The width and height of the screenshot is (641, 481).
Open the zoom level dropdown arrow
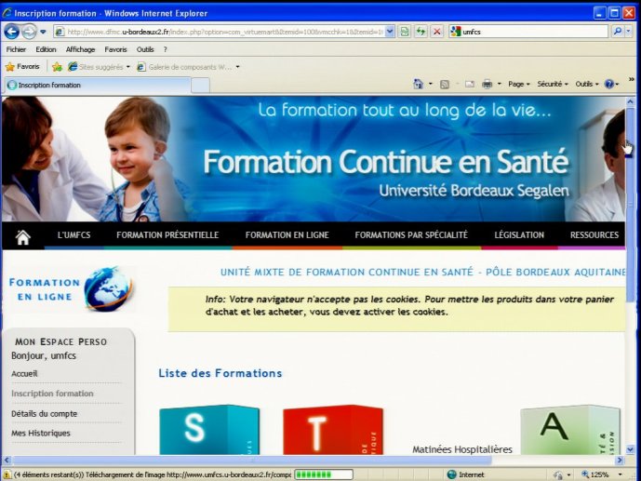[621, 474]
